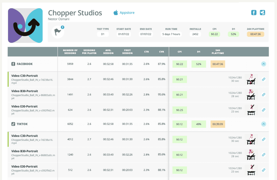Sort by CVR column header
The image size is (277, 180).
point(162,52)
